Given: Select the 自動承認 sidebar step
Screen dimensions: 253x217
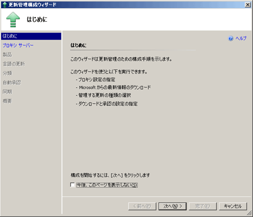Looking at the screenshot, I should point(12,82).
